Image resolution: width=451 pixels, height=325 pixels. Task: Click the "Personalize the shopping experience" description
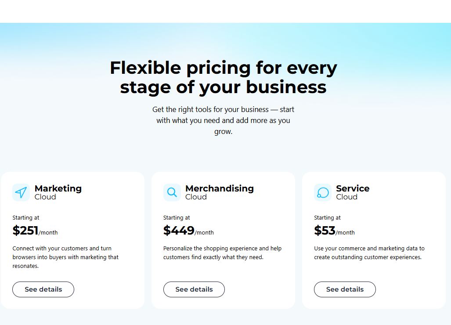coord(222,253)
